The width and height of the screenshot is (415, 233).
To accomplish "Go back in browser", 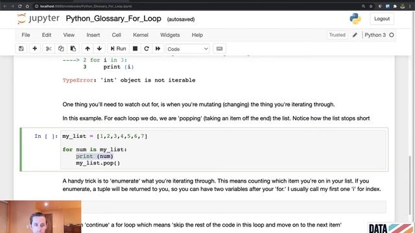I will (x=5, y=6).
